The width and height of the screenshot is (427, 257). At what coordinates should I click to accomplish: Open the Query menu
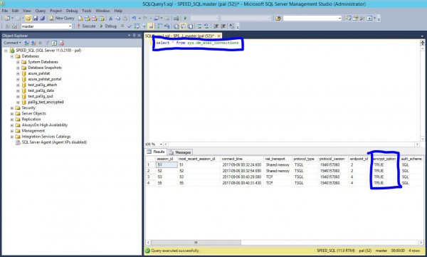(41, 11)
